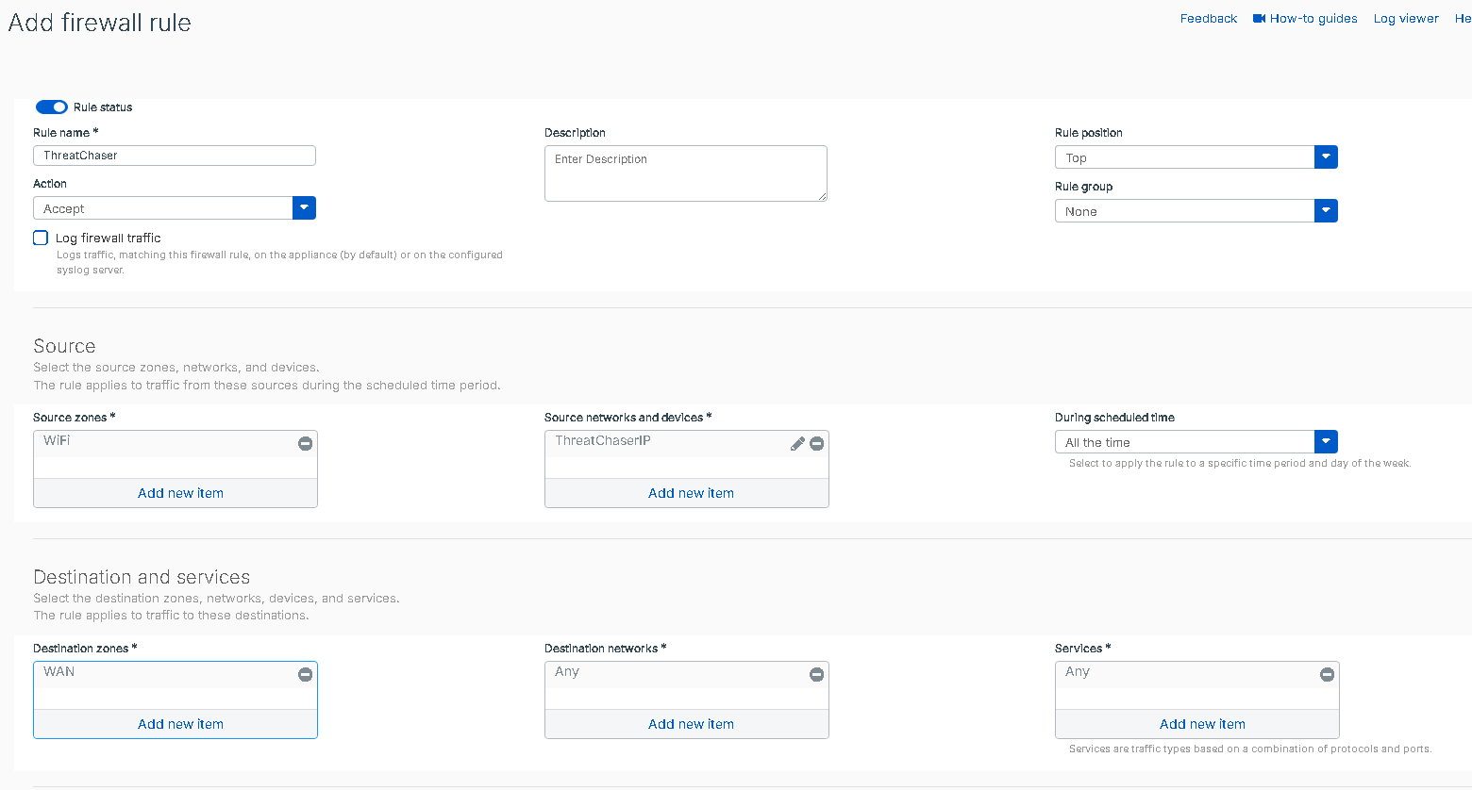Image resolution: width=1472 pixels, height=790 pixels.
Task: Remove WAN from Destination zones
Action: click(305, 674)
